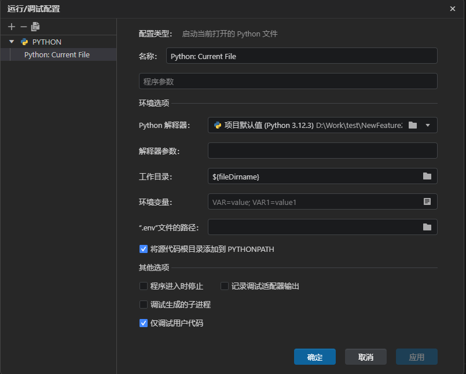This screenshot has height=374, width=466.
Task: Uncheck 将源代码根目录添加到 PYTHONPATH
Action: (x=144, y=249)
